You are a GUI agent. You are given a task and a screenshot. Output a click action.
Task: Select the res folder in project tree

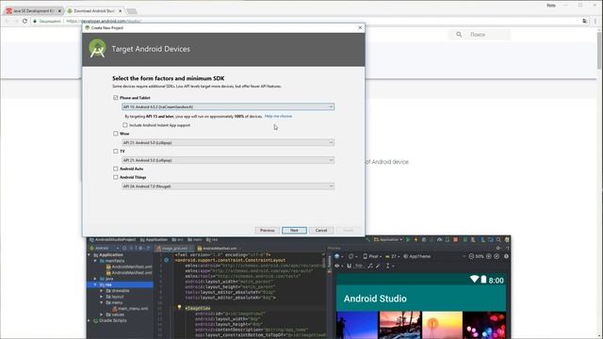point(120,284)
